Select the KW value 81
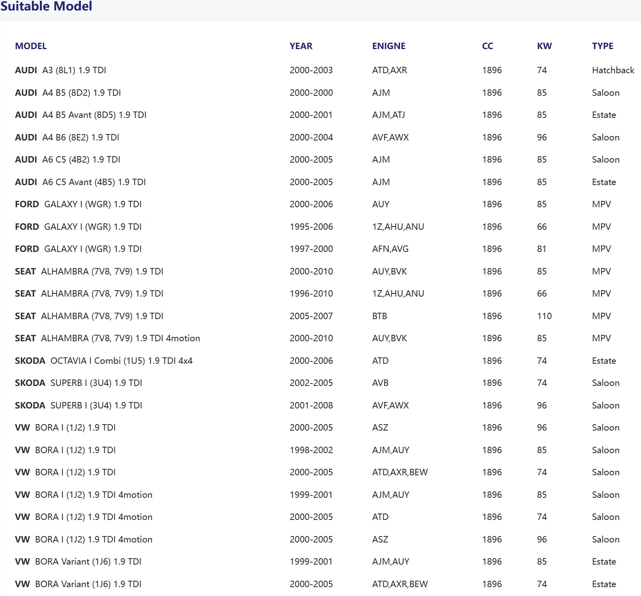Viewport: 641px width, 596px height. [x=542, y=249]
